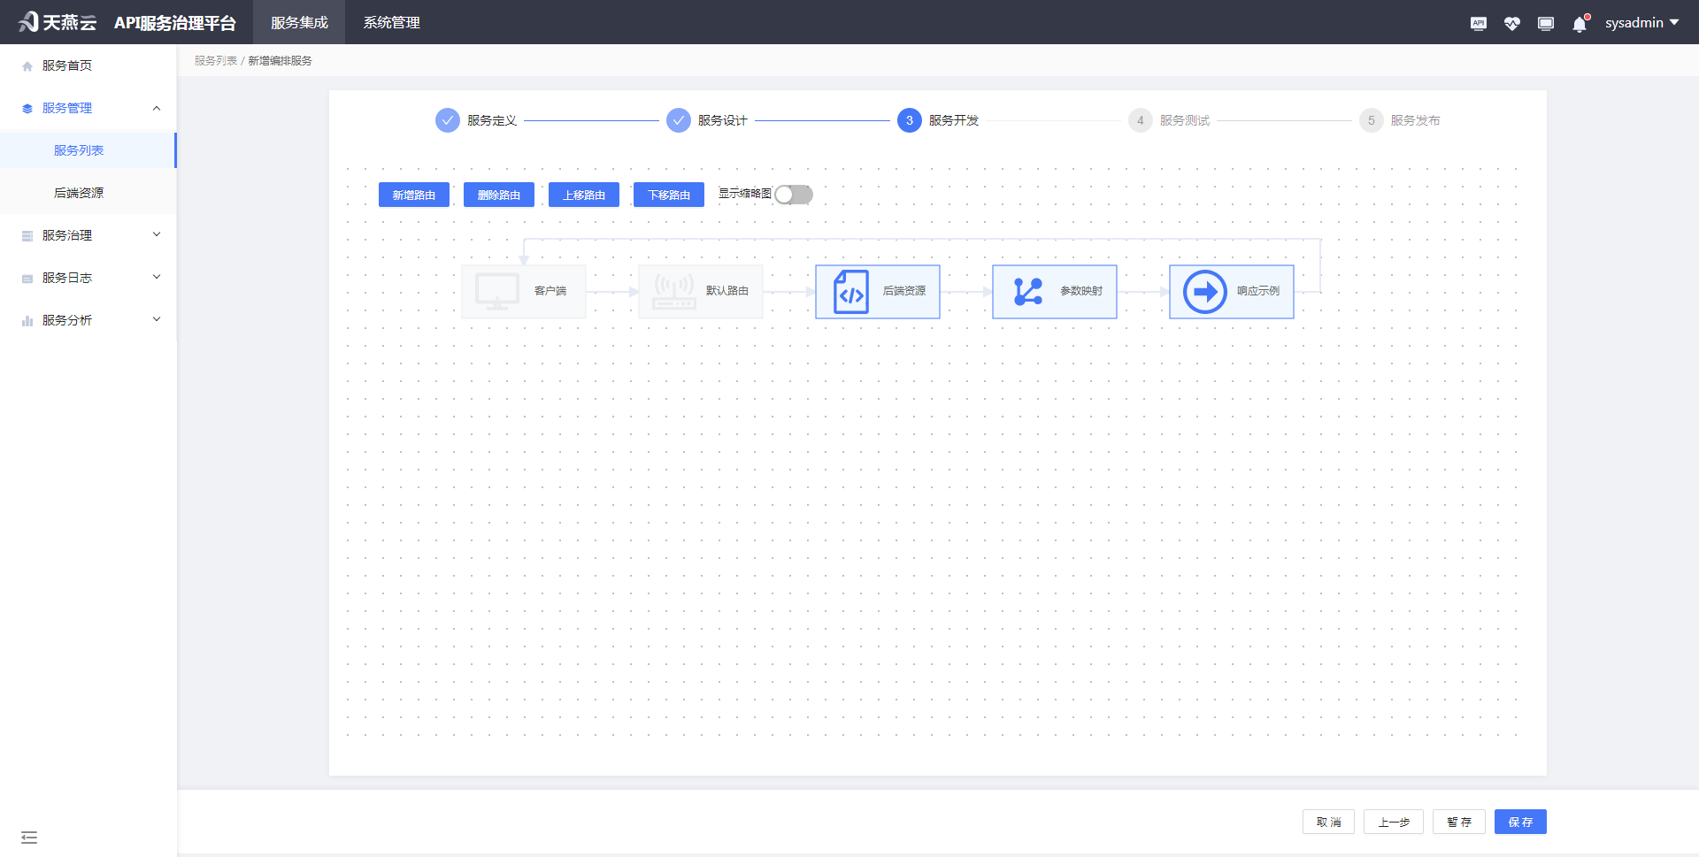
Task: Select the 后端资源 code node in the diagram
Action: click(877, 291)
